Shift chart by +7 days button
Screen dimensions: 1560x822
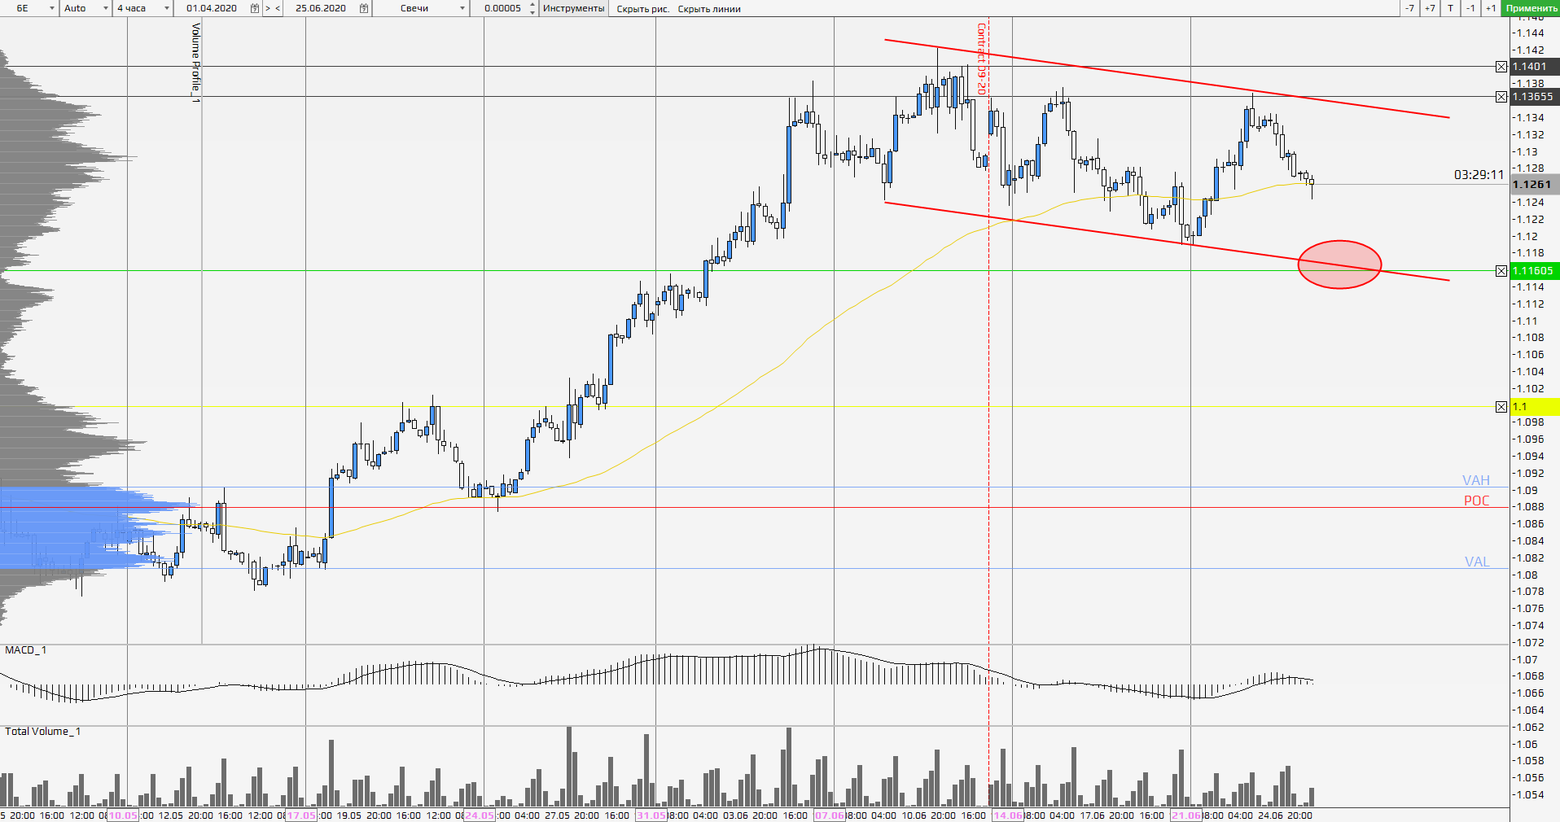tap(1430, 8)
